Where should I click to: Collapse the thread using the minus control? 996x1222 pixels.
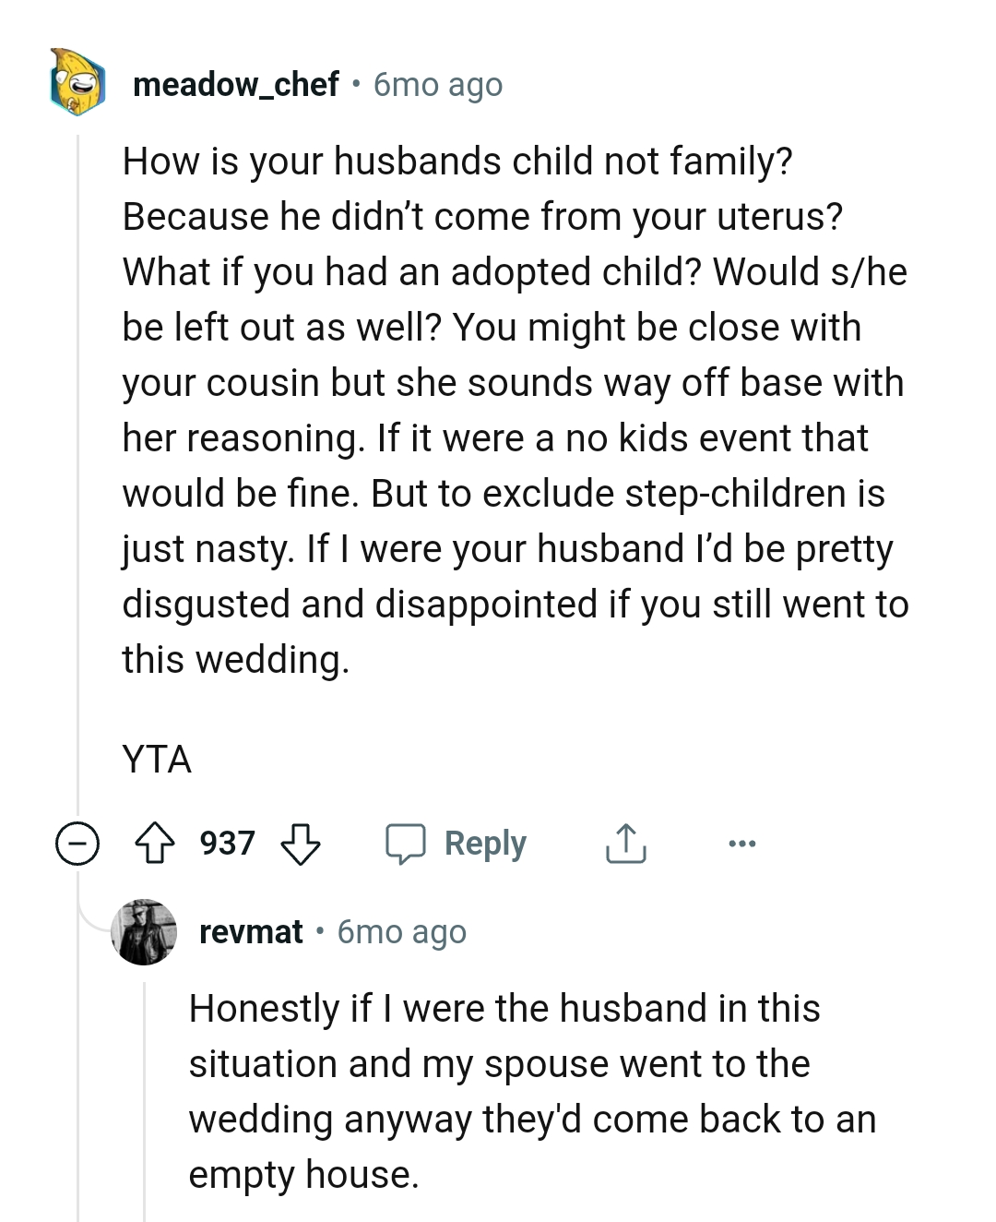pyautogui.click(x=78, y=843)
